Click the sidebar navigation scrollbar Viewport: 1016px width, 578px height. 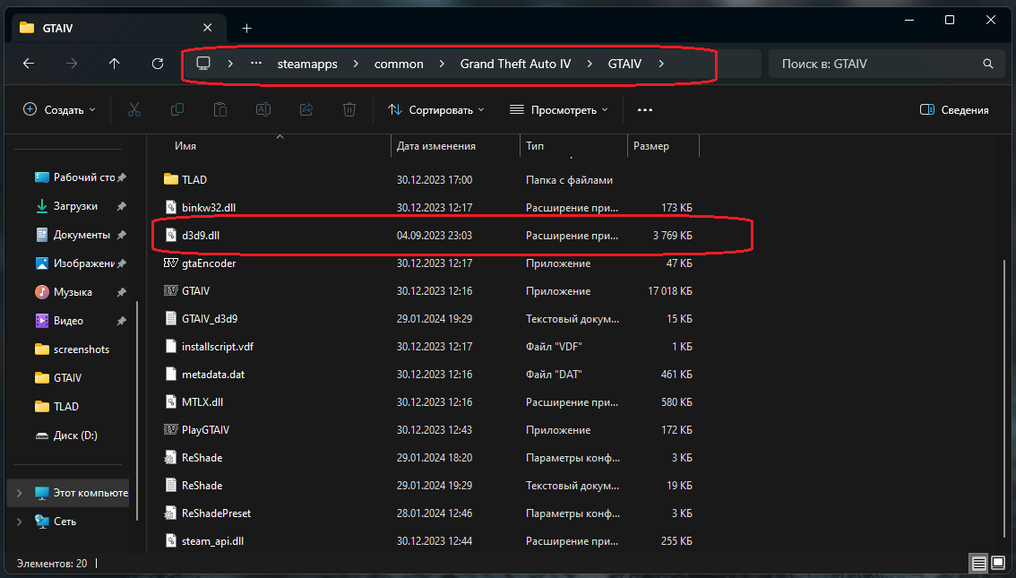(x=137, y=410)
